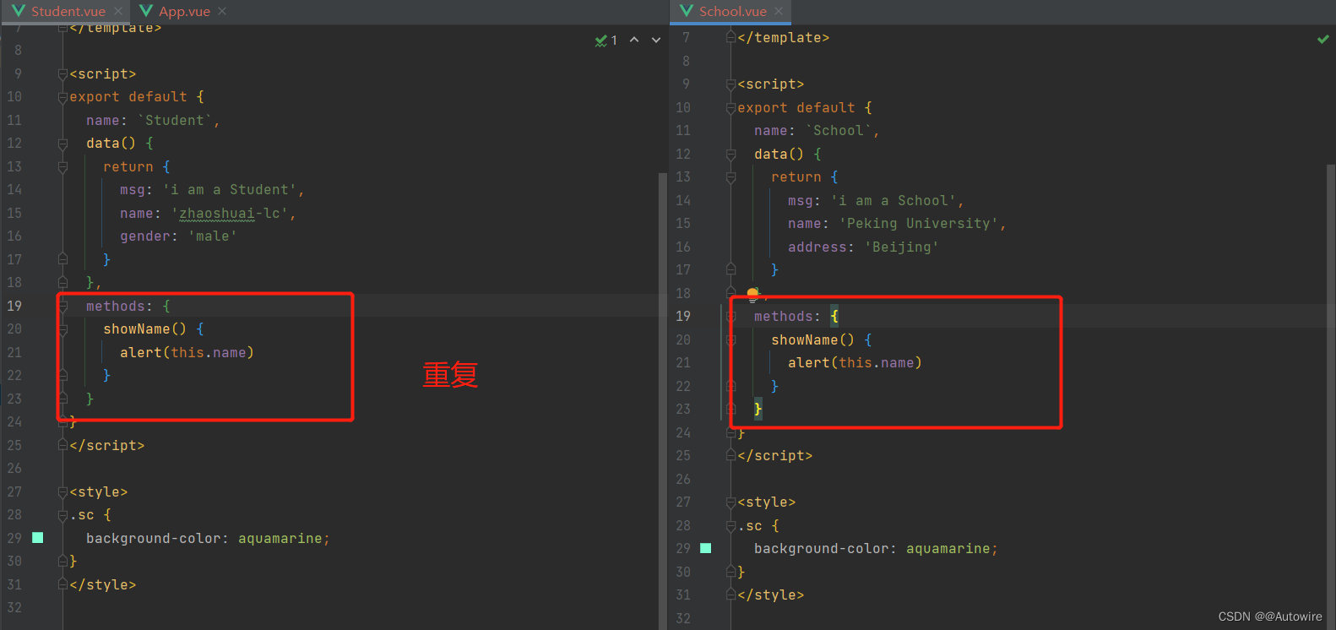Go to next highlighted error in Student.vue

(656, 40)
